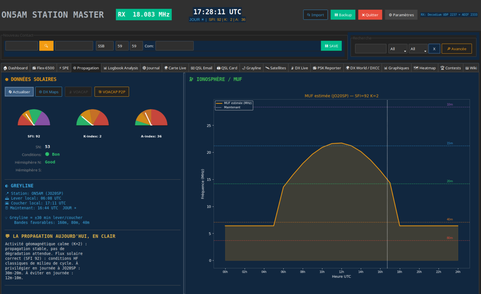The image size is (481, 294).
Task: Open the Wiki tab
Action: tap(471, 68)
